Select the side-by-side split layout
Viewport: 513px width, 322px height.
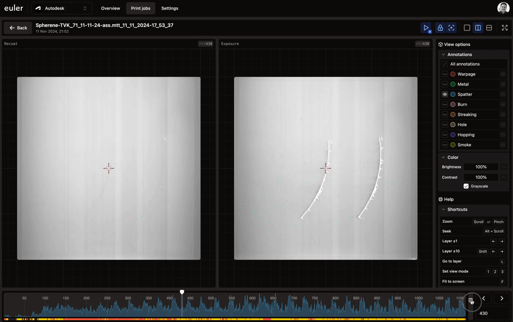[478, 28]
